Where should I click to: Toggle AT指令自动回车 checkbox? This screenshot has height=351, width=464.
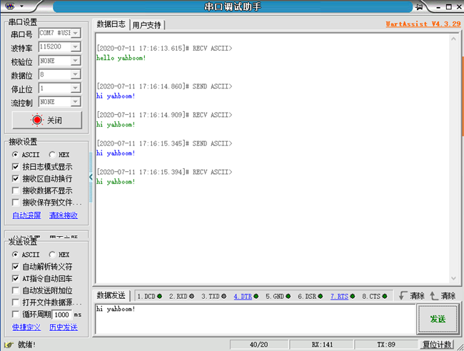16,278
